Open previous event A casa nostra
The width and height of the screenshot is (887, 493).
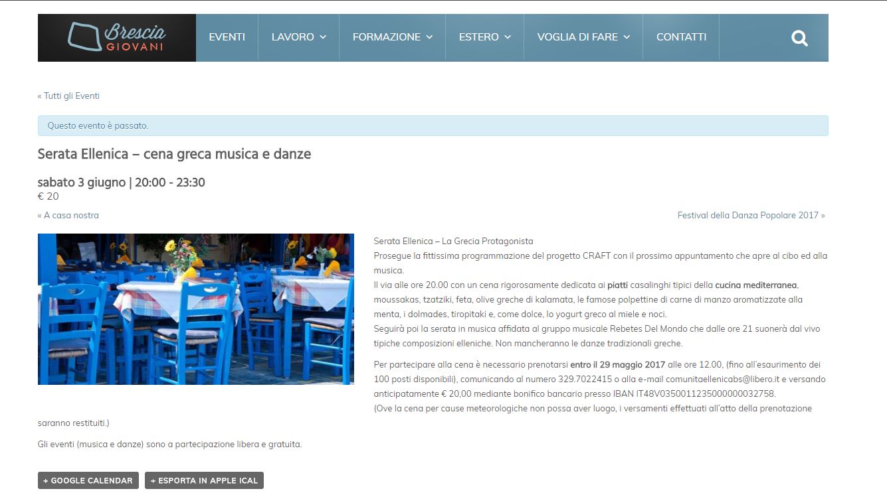68,215
